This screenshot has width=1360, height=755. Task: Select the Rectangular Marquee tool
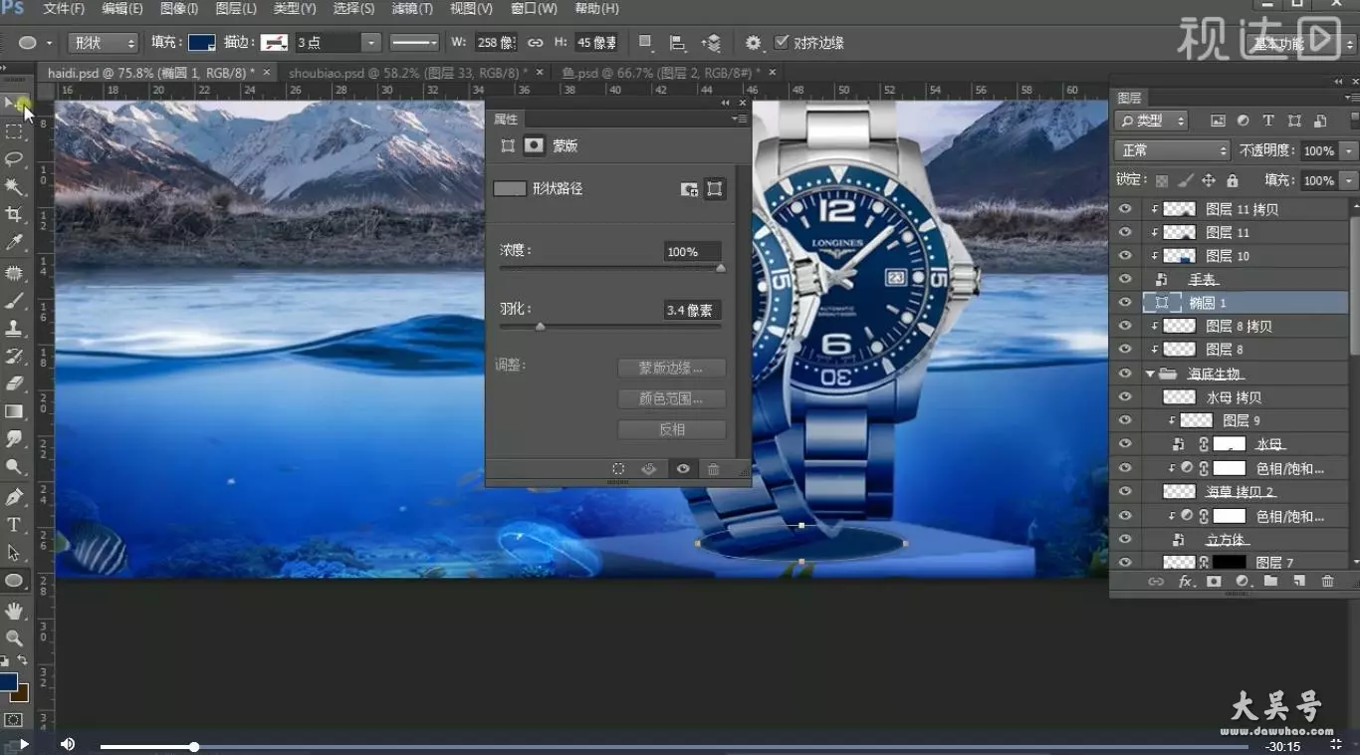[x=14, y=131]
